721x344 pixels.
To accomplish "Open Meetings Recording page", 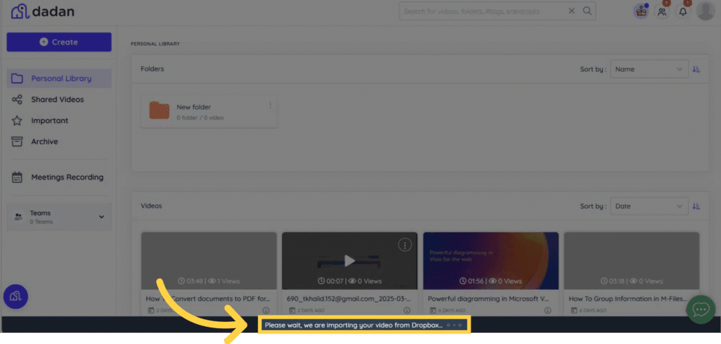I will [x=67, y=178].
